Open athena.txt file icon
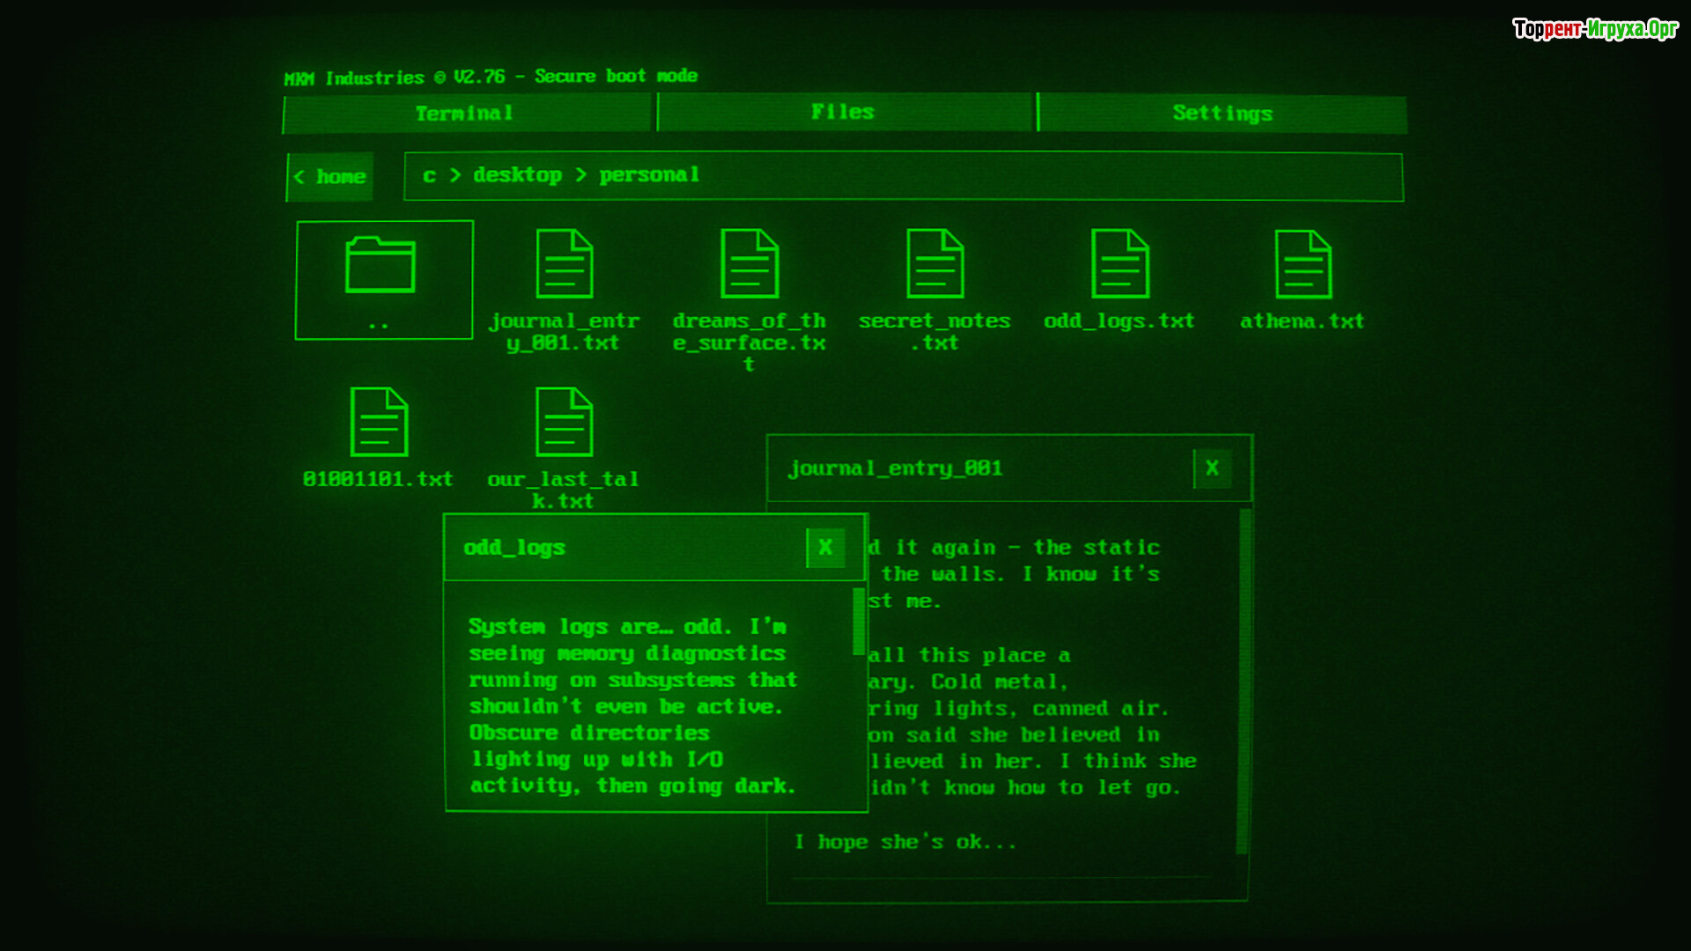The image size is (1691, 951). point(1303,264)
